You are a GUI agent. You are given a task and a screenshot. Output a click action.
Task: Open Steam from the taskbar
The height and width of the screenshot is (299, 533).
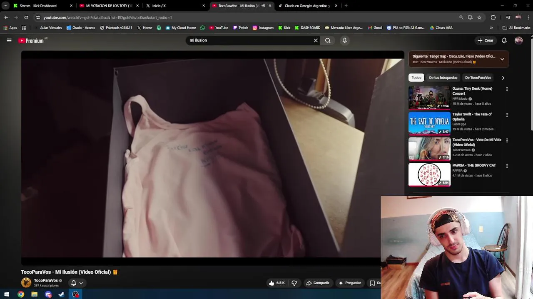point(62,294)
